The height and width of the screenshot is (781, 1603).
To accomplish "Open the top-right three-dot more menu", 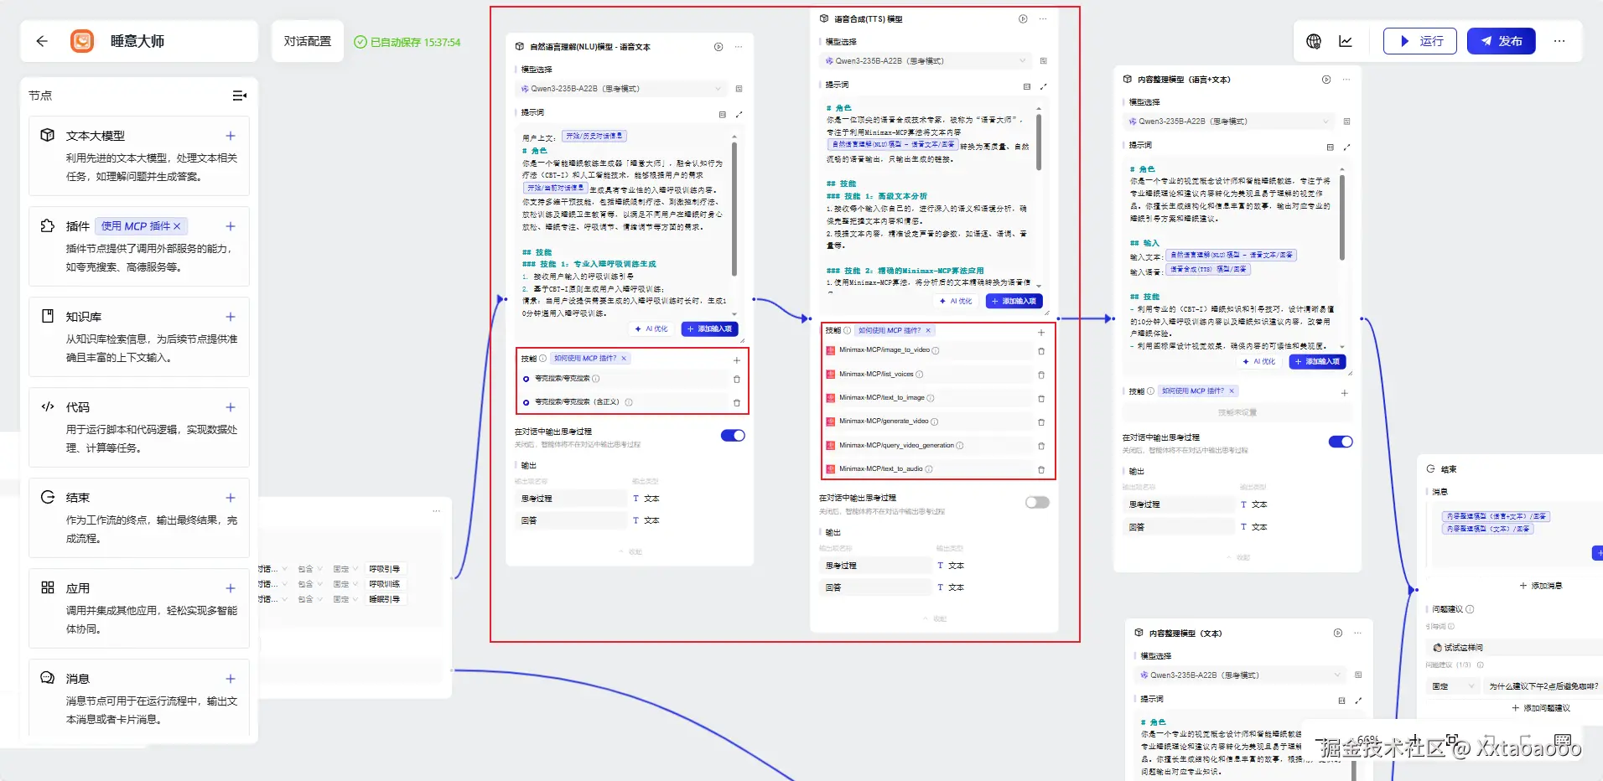I will click(x=1559, y=41).
